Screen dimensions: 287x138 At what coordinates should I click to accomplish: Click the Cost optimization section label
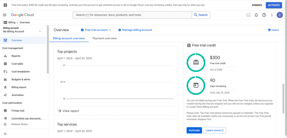[12, 103]
